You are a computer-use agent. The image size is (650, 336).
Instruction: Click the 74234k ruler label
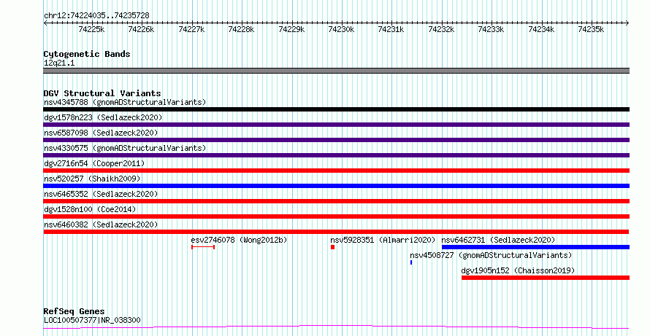coord(541,29)
